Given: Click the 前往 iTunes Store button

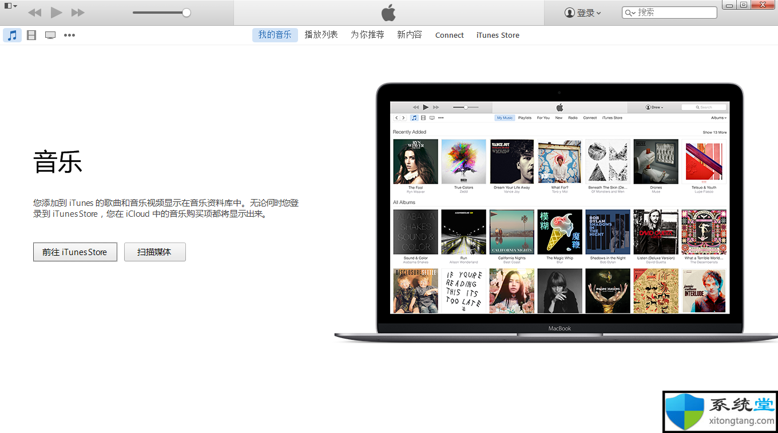Looking at the screenshot, I should point(75,252).
